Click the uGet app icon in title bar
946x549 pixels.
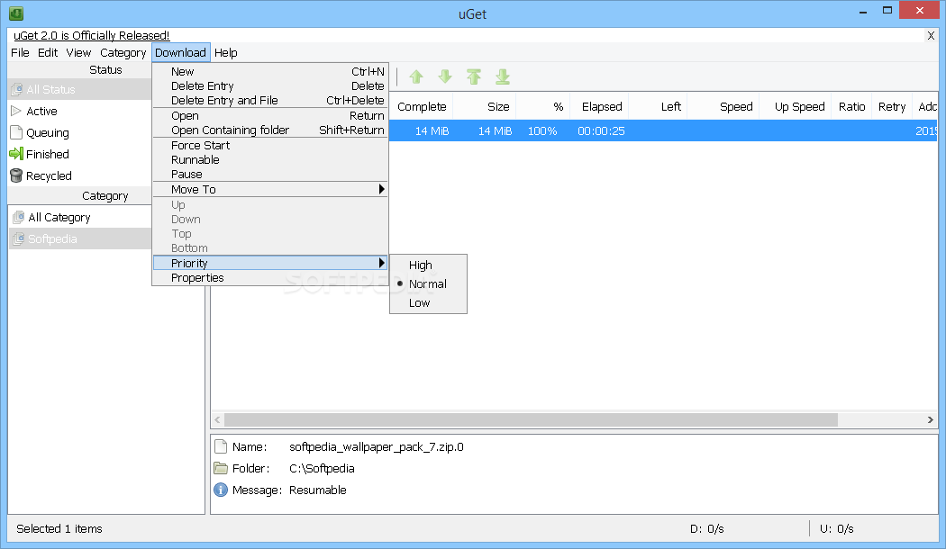coord(16,13)
